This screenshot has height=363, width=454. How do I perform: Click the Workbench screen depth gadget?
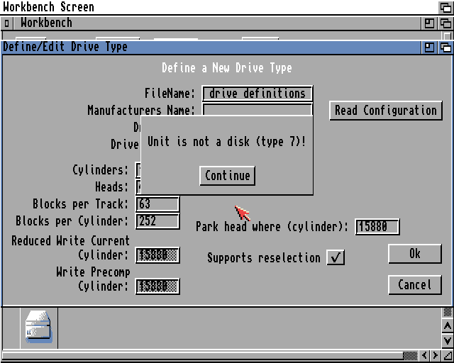tap(445, 7)
